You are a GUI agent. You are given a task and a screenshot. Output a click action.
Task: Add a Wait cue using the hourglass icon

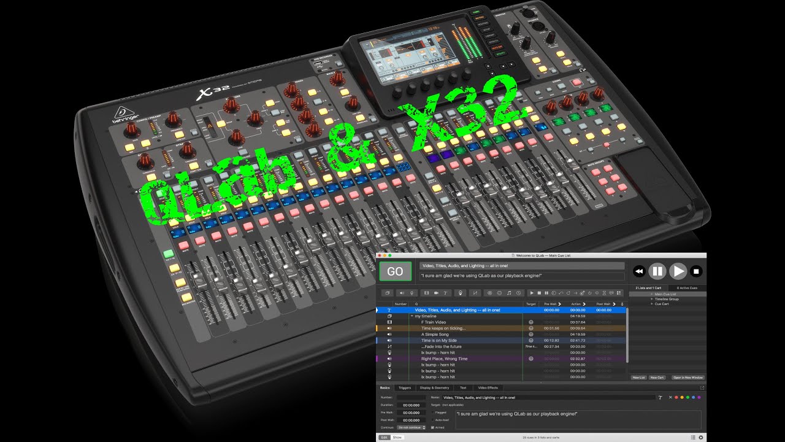coord(604,293)
